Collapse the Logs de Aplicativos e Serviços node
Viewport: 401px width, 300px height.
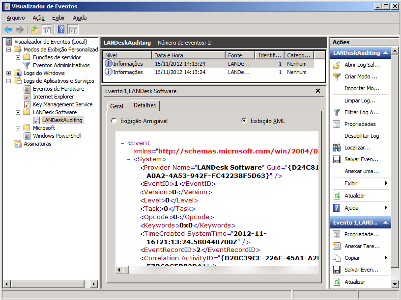click(x=9, y=81)
